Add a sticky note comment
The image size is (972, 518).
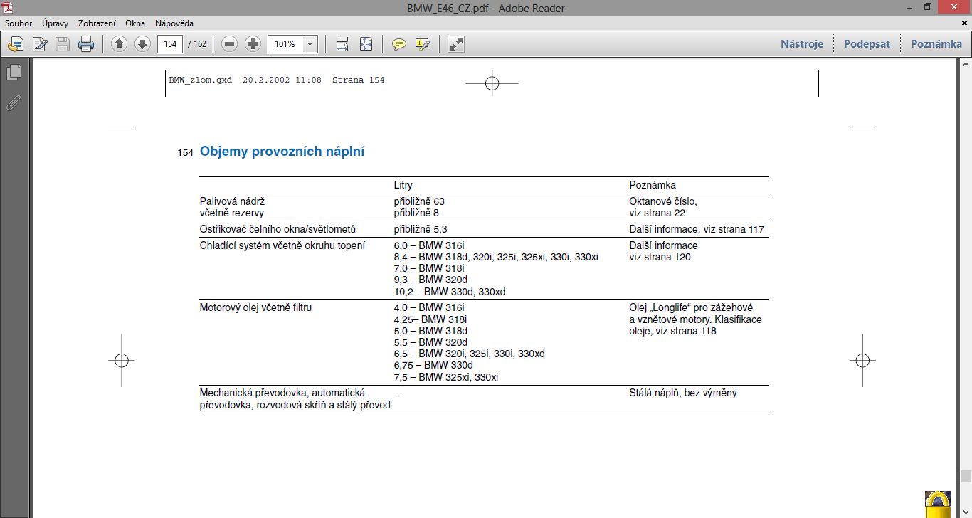399,44
